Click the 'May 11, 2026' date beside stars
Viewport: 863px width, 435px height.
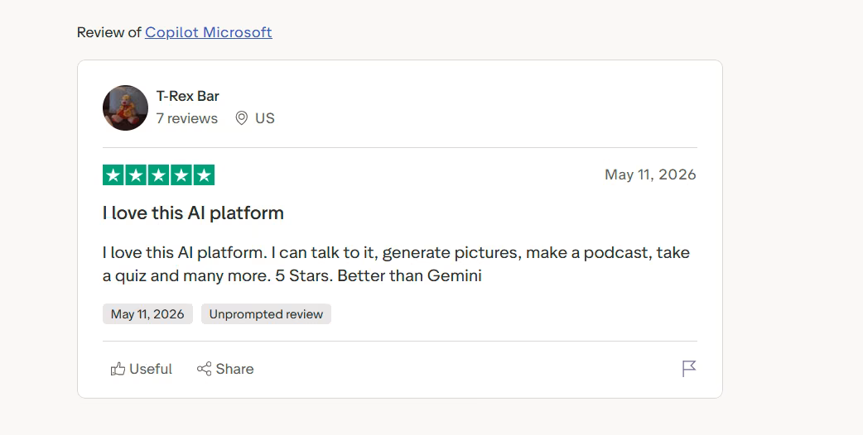650,174
